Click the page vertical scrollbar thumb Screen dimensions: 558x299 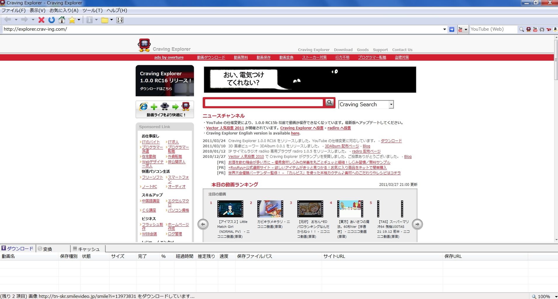pyautogui.click(x=556, y=60)
